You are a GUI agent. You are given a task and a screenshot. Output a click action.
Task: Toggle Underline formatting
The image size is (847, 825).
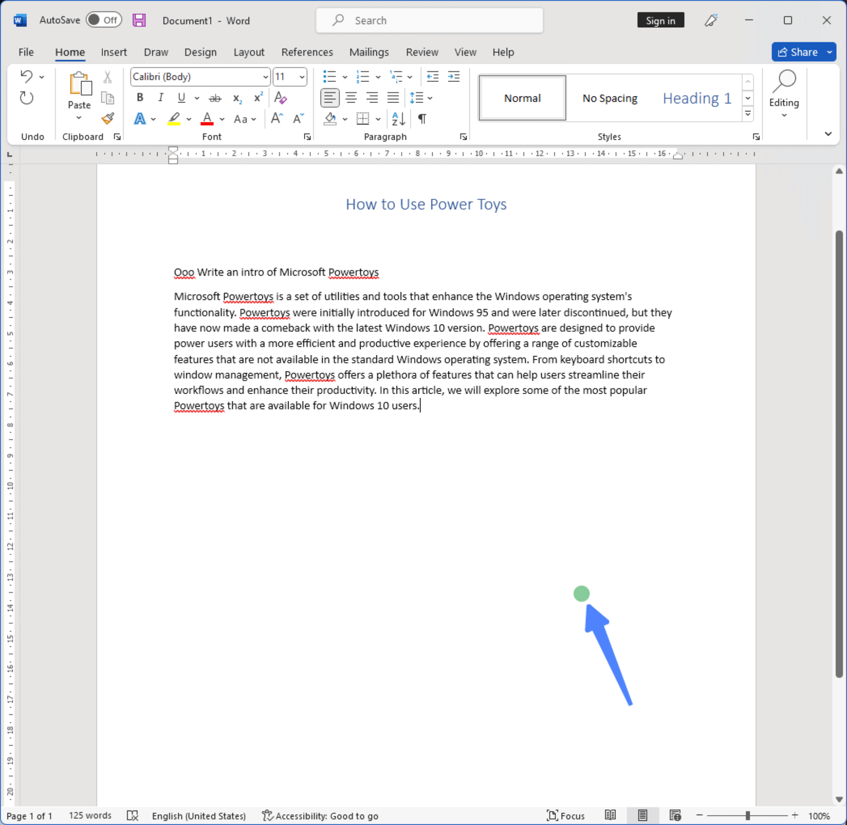point(182,98)
